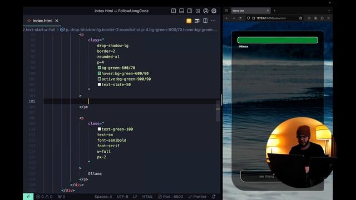This screenshot has height=200, width=356.
Task: Click the Ollama label under green bubble
Action: click(244, 47)
